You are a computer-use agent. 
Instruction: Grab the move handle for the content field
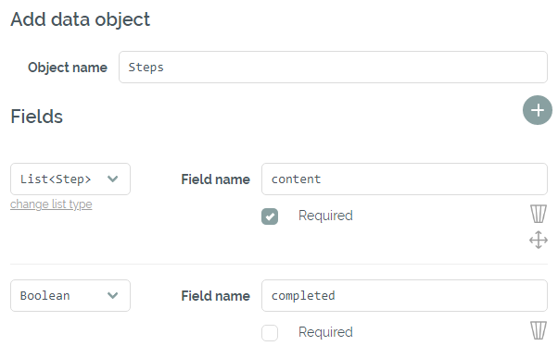pyautogui.click(x=538, y=240)
